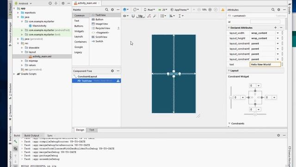Open layout_height value dropdown
Image resolution: width=296 pixels, height=167 pixels.
coord(277,39)
